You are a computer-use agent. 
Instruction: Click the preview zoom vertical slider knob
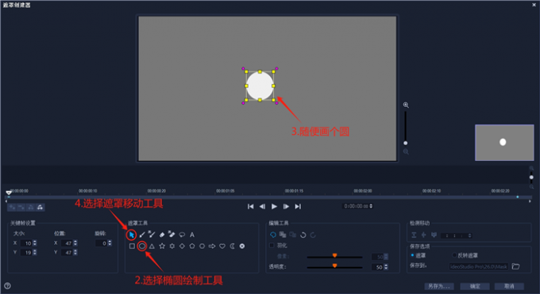(x=405, y=143)
